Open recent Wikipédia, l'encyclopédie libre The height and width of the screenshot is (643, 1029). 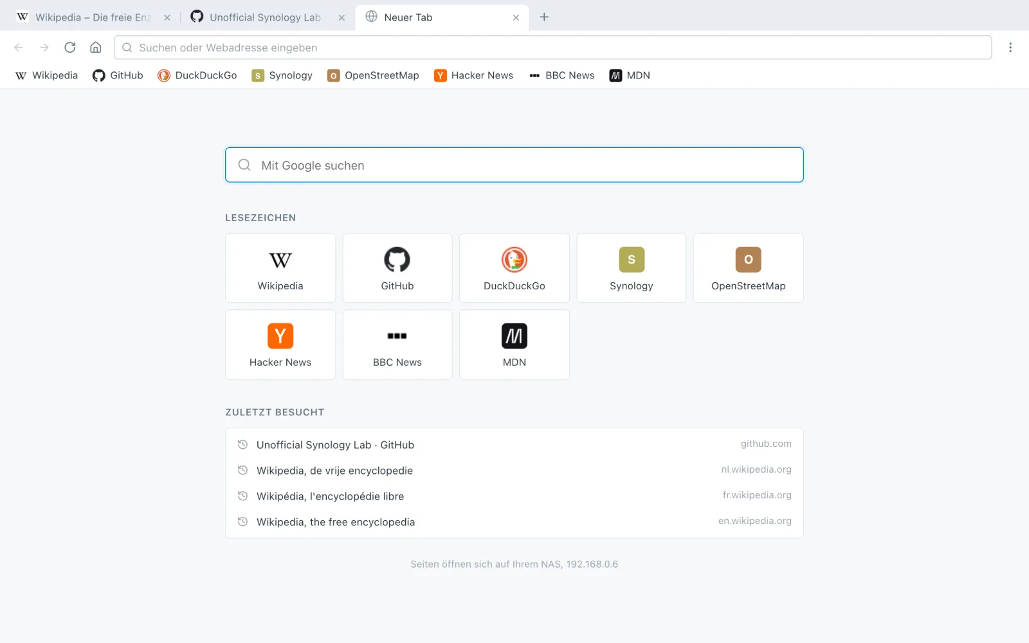coord(514,496)
